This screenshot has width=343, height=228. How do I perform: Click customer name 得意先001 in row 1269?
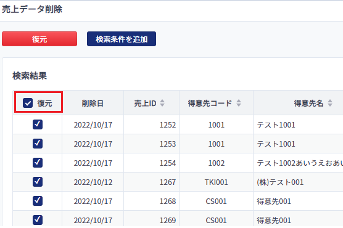pyautogui.click(x=274, y=221)
